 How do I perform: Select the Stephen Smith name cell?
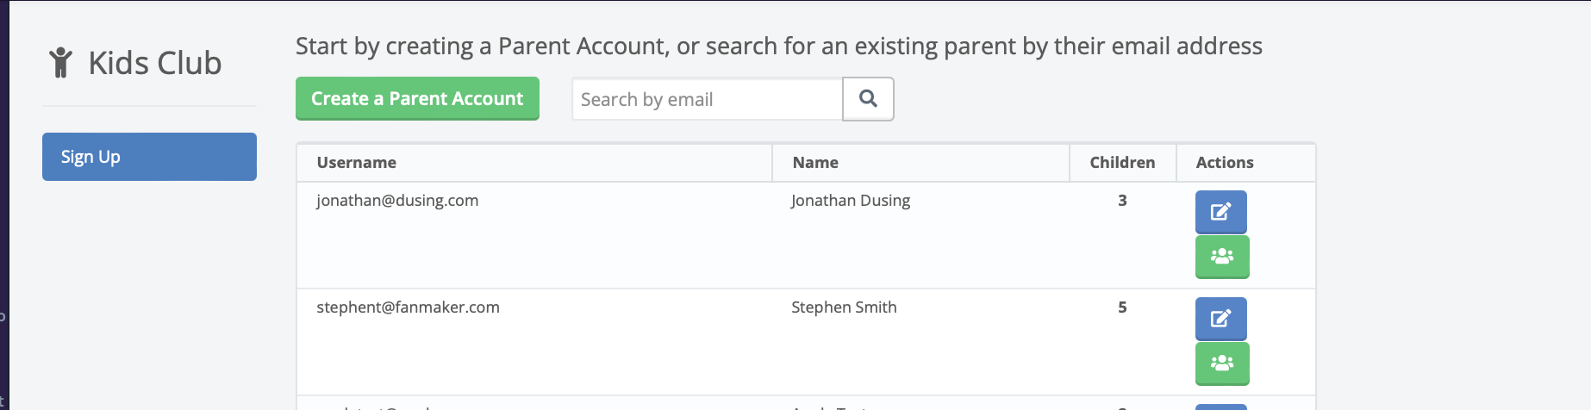(844, 307)
